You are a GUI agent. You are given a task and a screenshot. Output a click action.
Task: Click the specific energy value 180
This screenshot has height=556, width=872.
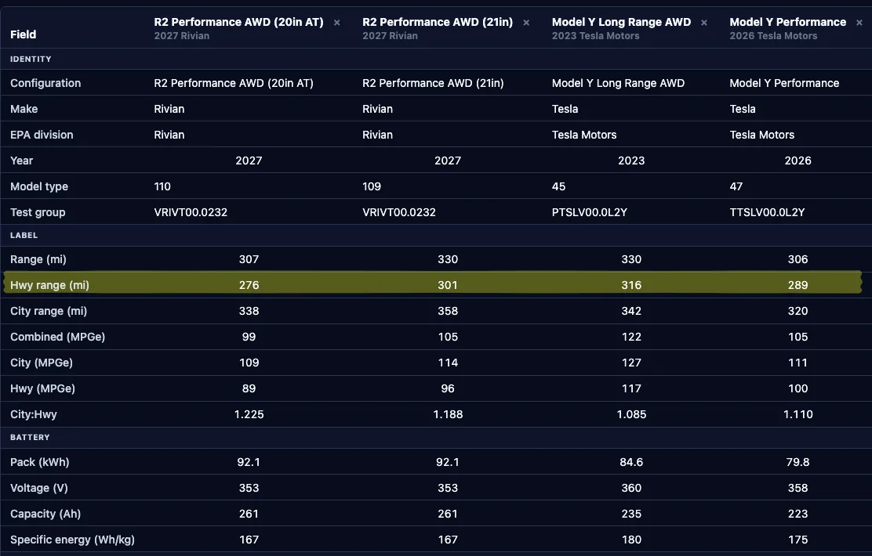tap(631, 540)
